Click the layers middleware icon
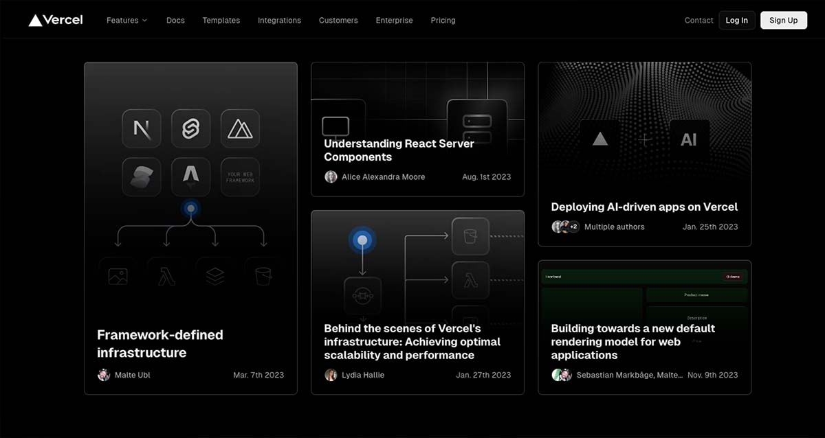 (214, 275)
